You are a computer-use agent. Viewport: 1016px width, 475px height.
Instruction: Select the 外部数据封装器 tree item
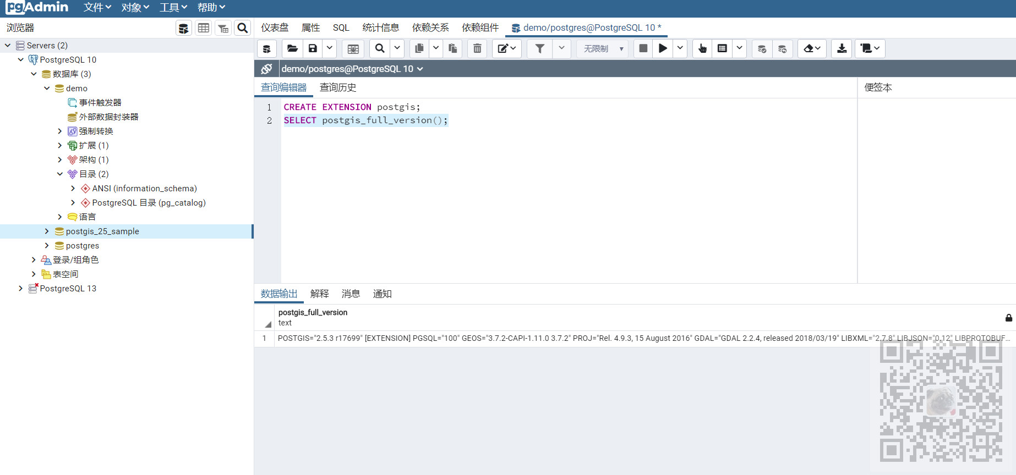(108, 117)
